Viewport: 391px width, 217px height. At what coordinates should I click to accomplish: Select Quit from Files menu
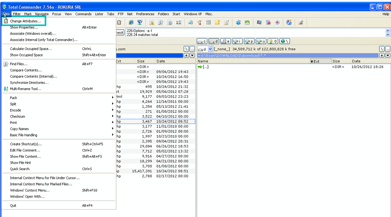click(x=59, y=206)
